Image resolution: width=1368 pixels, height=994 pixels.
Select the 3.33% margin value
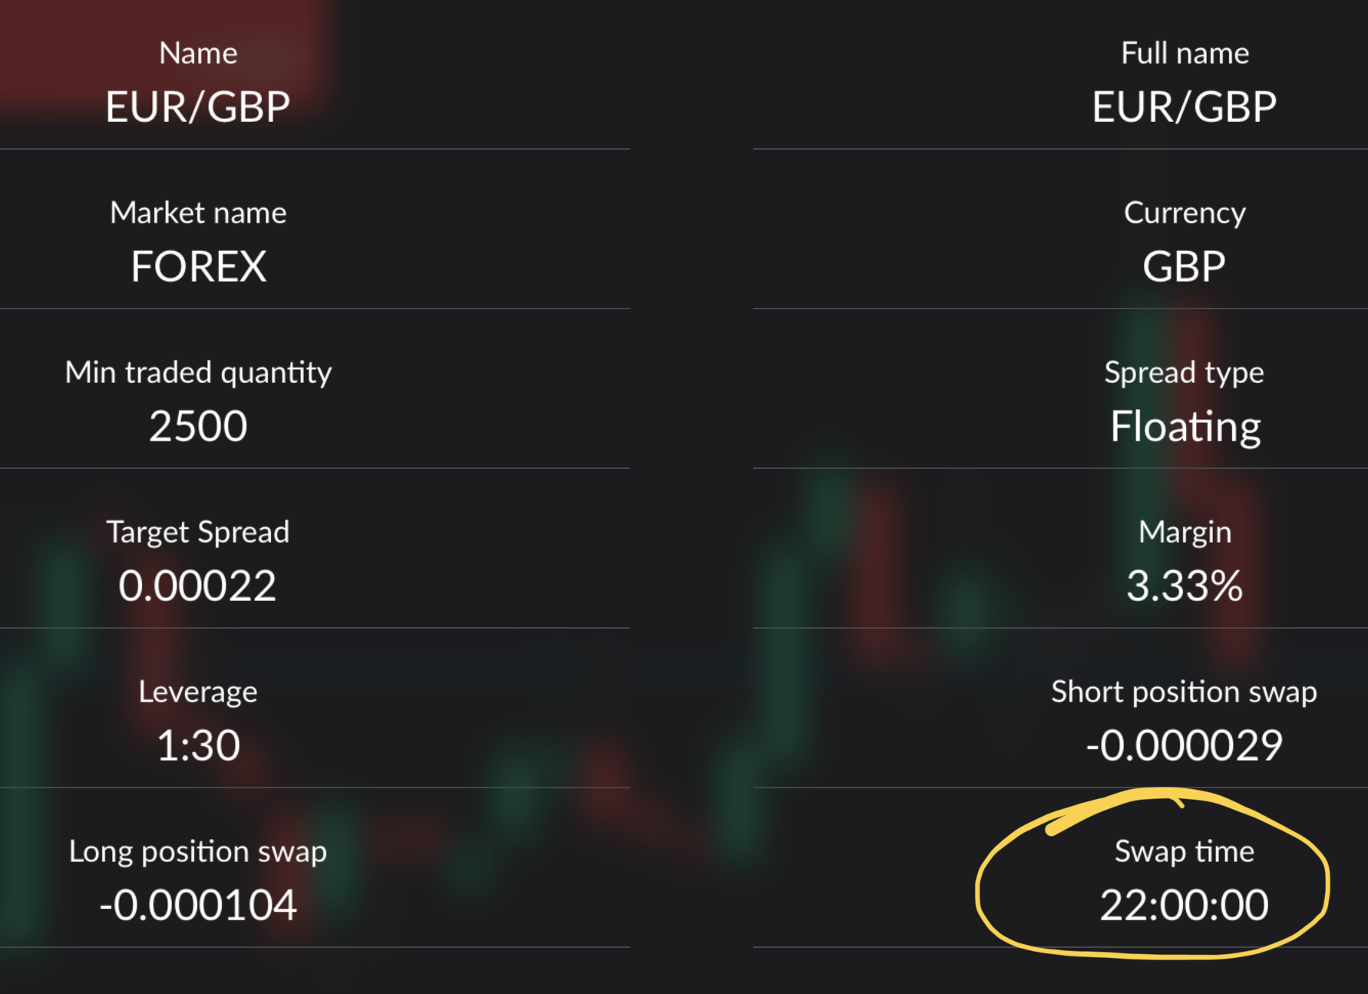(x=1185, y=586)
